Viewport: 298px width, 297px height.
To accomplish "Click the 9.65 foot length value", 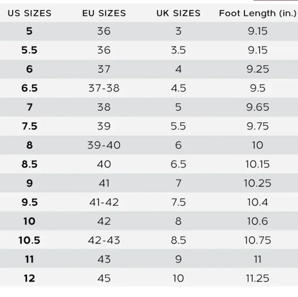I will pos(257,107).
